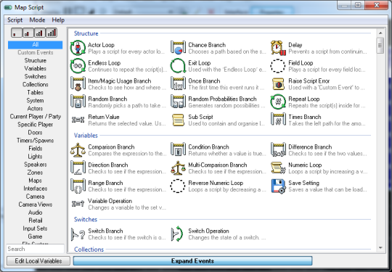Pick the Delay alarm clock icon
Screen dimensions: 392x272
click(278, 48)
